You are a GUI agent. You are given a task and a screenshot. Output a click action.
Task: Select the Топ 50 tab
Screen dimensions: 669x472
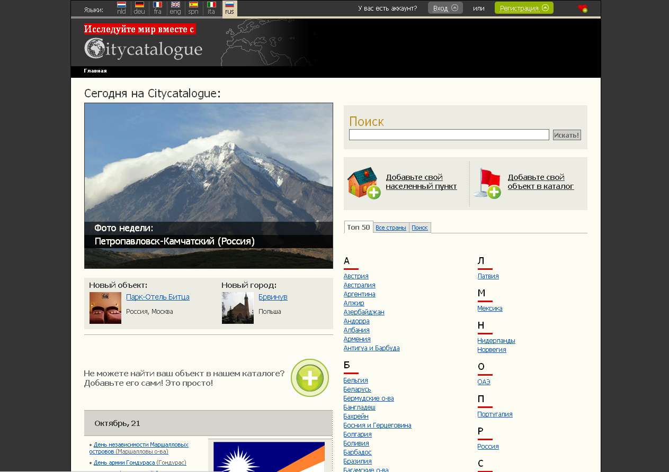359,227
